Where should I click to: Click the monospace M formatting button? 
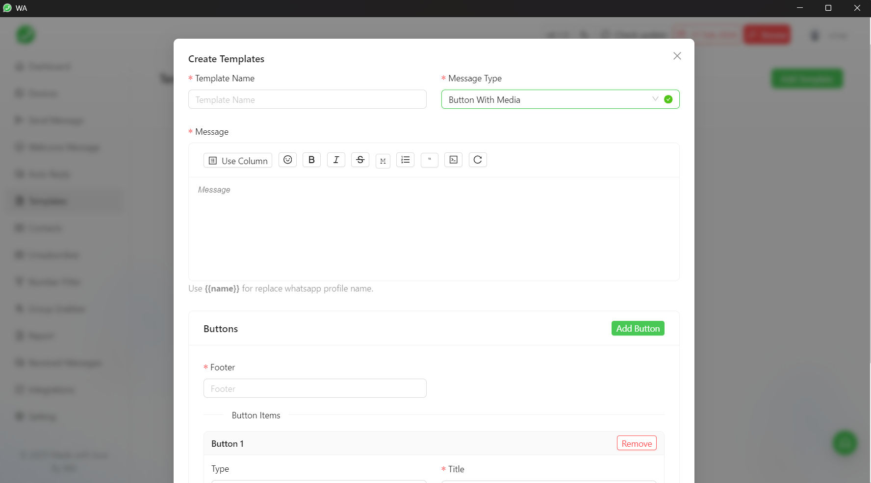click(x=383, y=161)
